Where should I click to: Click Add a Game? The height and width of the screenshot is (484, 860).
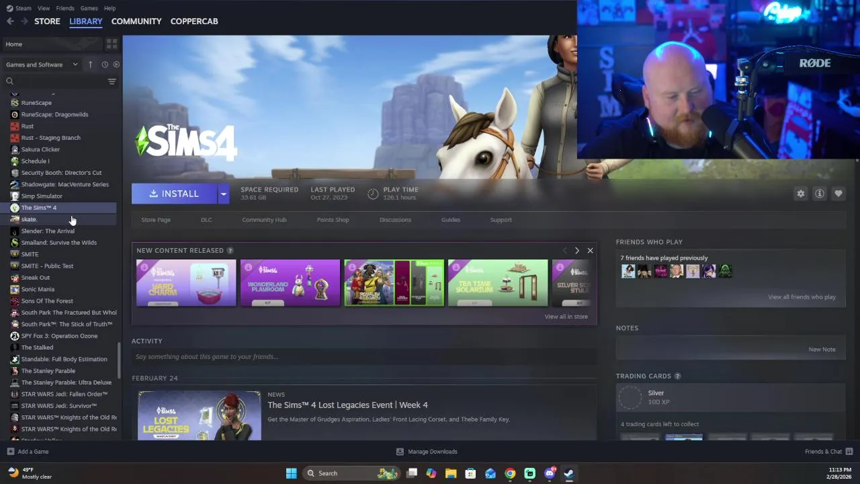coord(28,452)
